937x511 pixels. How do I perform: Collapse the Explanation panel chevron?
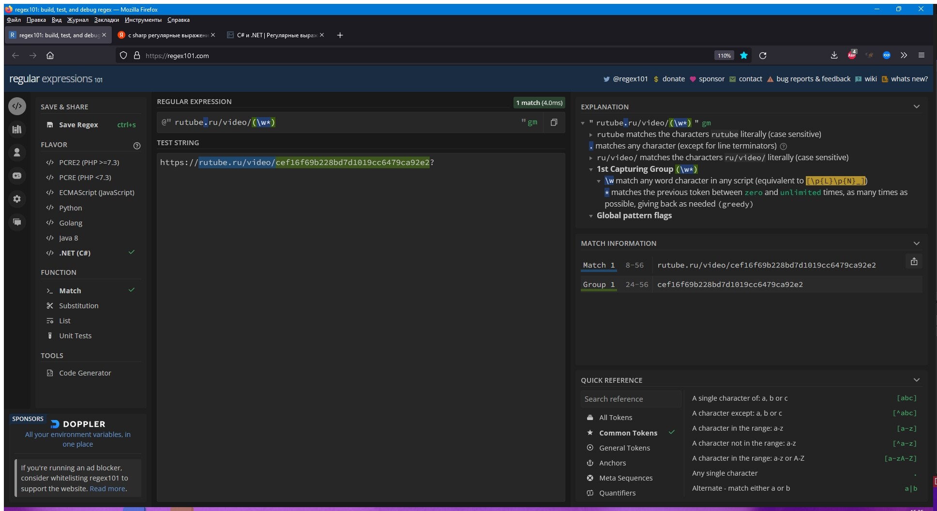coord(916,106)
